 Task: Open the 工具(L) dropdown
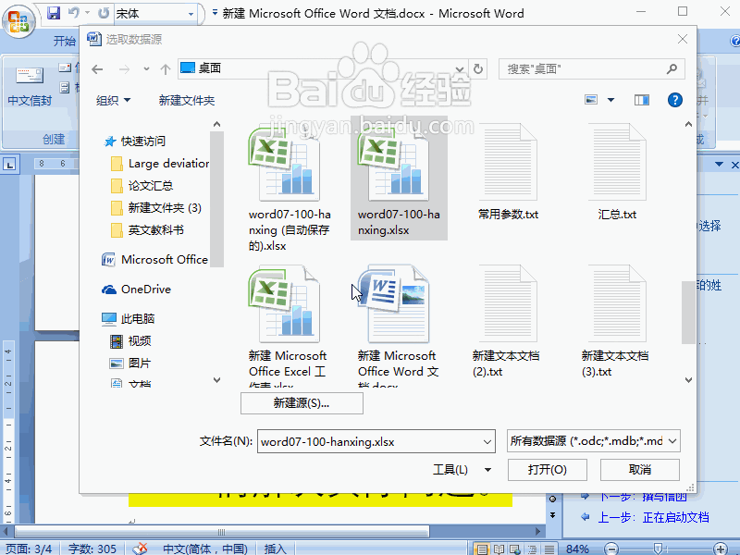pos(462,470)
